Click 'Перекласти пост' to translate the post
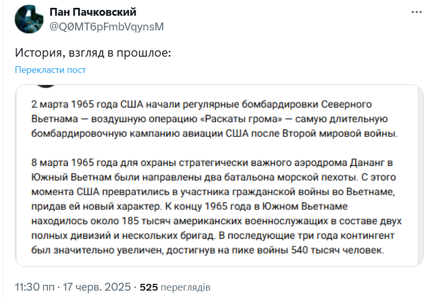Viewport: 432px width, 298px height. (x=50, y=70)
